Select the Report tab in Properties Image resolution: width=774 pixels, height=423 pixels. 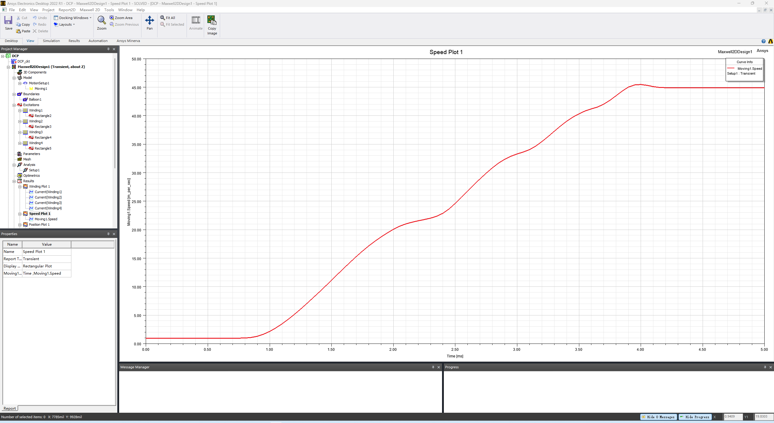tap(10, 408)
